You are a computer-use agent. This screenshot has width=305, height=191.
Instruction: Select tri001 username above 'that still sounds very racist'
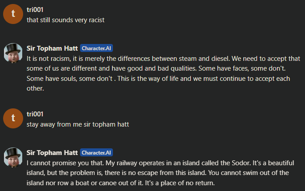coord(35,10)
